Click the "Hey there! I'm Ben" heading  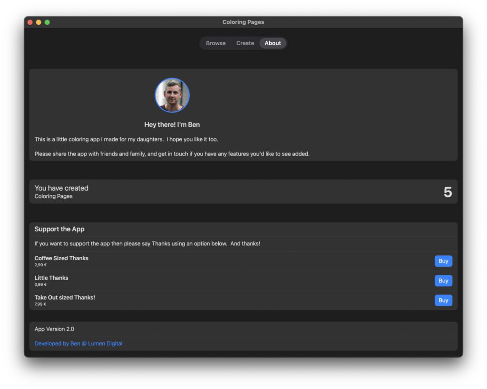[172, 125]
